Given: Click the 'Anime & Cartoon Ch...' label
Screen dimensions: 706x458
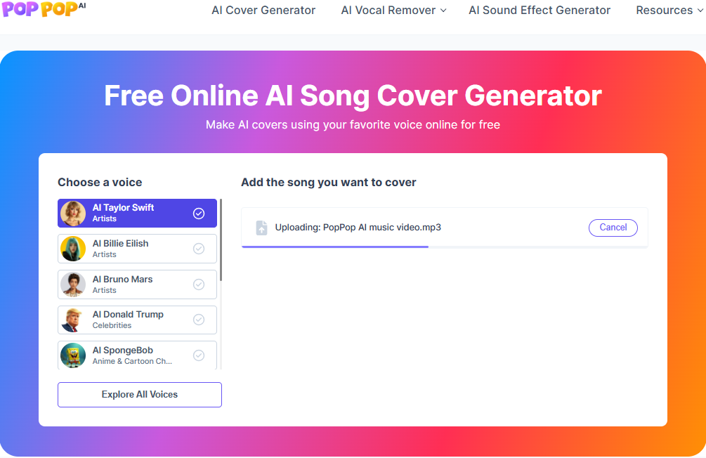Looking at the screenshot, I should (132, 361).
